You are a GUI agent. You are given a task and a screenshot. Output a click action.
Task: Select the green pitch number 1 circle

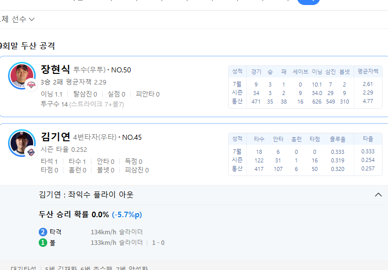click(43, 243)
